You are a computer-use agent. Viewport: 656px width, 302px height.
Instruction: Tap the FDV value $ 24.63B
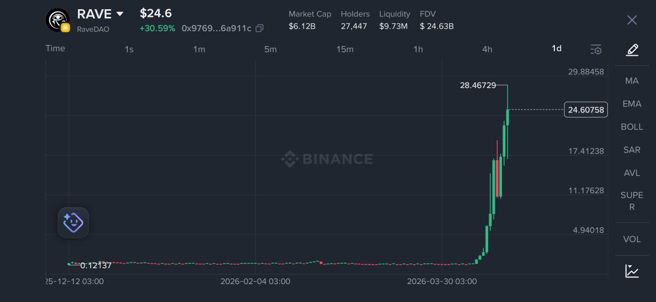437,26
